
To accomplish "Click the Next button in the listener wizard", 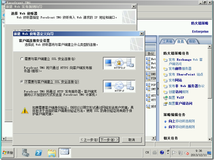I will pos(109,140).
